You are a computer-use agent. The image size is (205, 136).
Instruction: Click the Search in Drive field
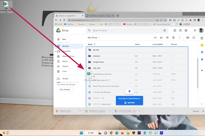pyautogui.click(x=127, y=30)
